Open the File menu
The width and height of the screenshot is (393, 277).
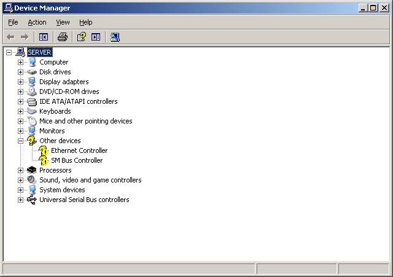tap(13, 22)
